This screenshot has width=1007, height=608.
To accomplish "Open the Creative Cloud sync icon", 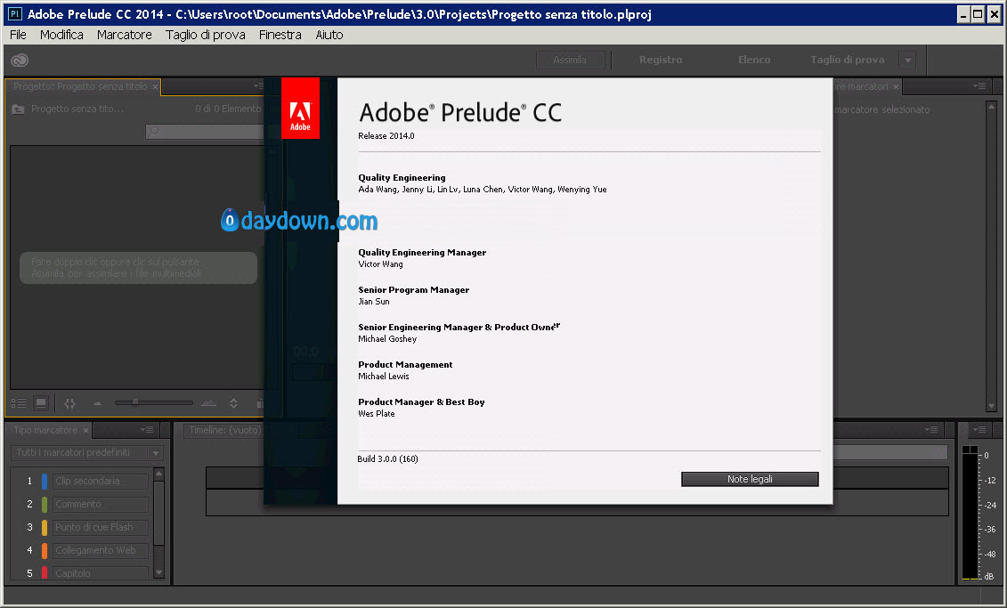I will pos(20,61).
